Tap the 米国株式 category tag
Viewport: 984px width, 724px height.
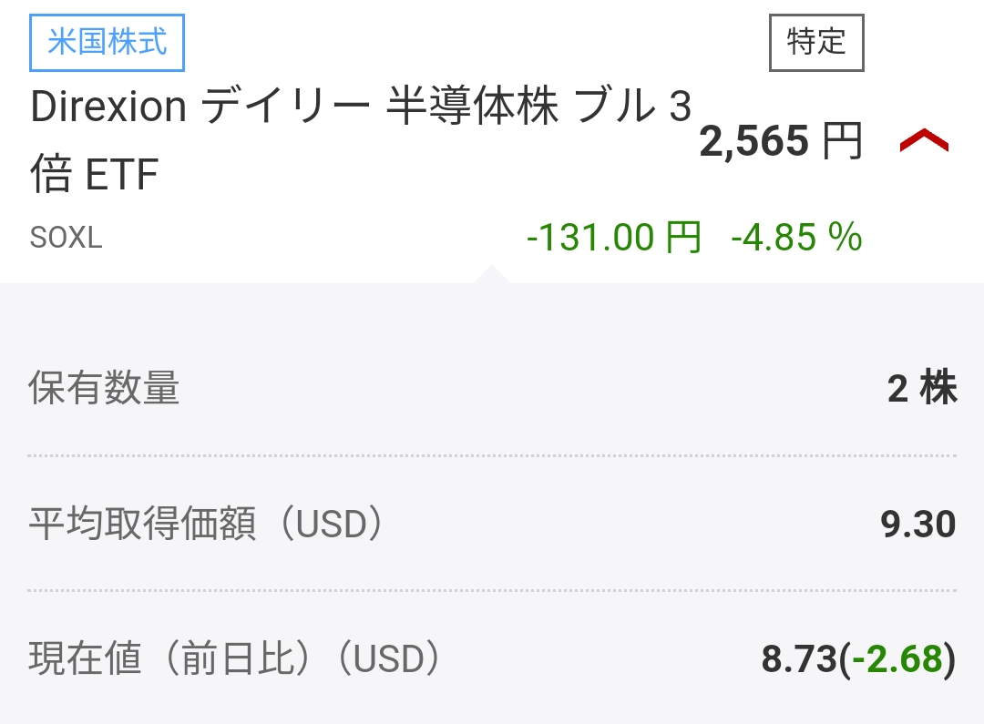point(108,43)
